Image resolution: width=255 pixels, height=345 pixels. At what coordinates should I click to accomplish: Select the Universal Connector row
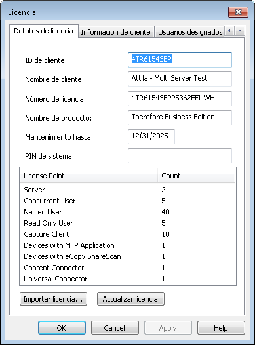pos(128,279)
